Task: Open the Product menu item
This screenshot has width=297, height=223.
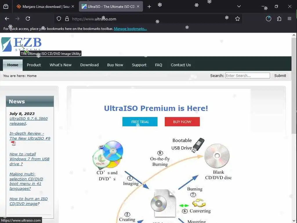Action: click(x=34, y=65)
